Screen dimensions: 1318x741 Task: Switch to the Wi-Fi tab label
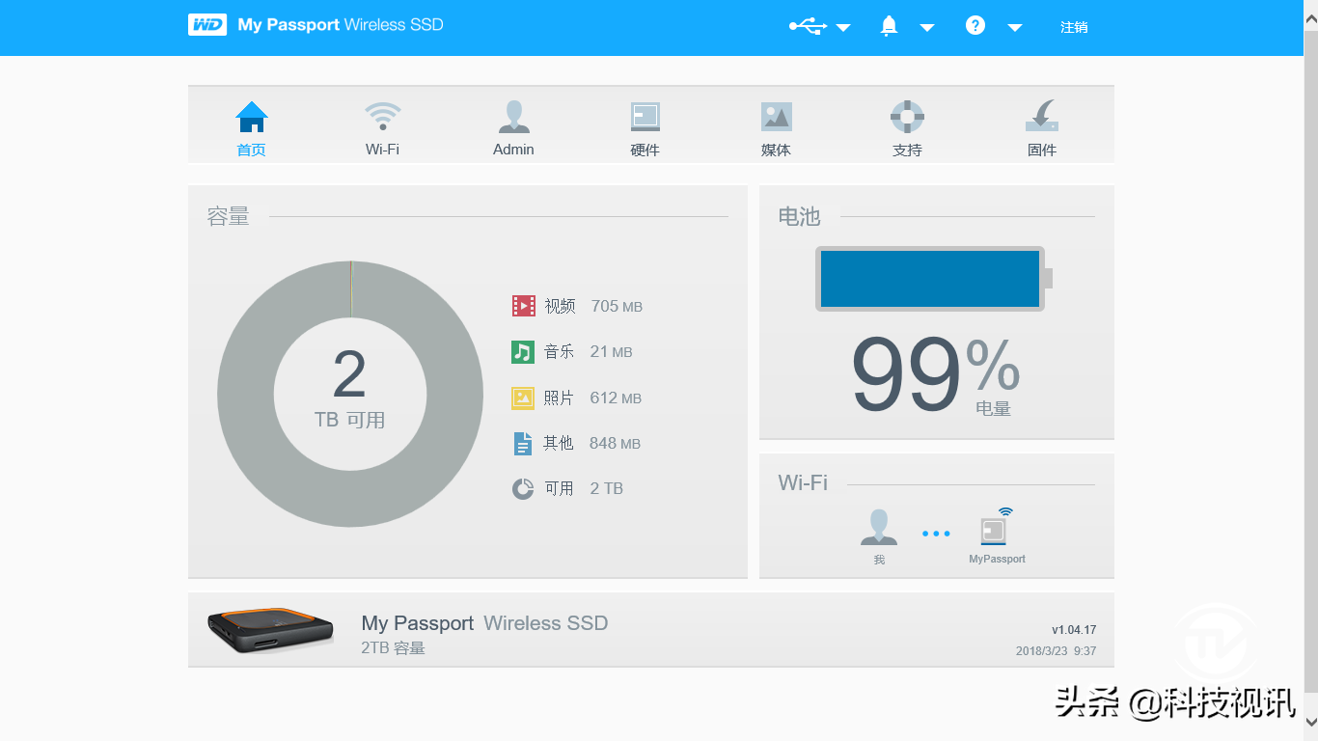pos(382,150)
